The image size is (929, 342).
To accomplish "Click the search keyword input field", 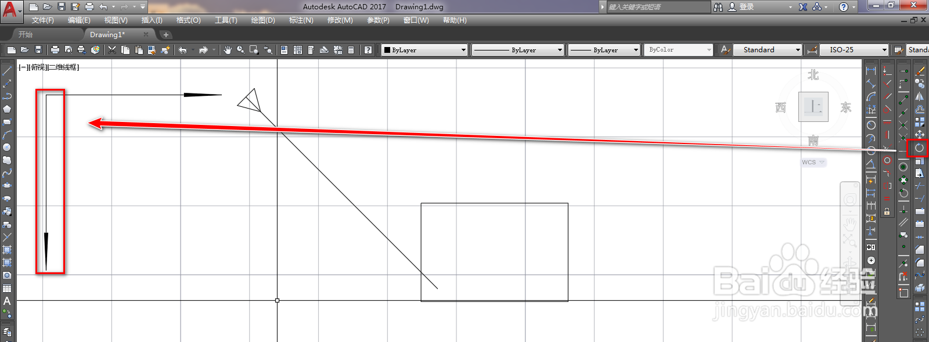I will [x=658, y=7].
